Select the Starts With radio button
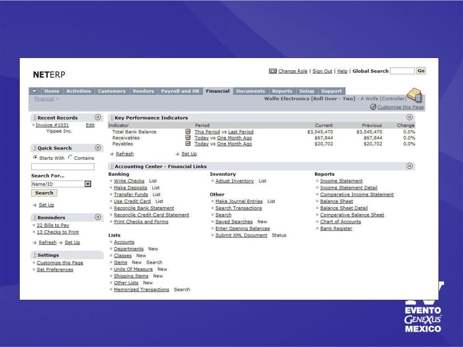463x347 pixels. tap(35, 157)
